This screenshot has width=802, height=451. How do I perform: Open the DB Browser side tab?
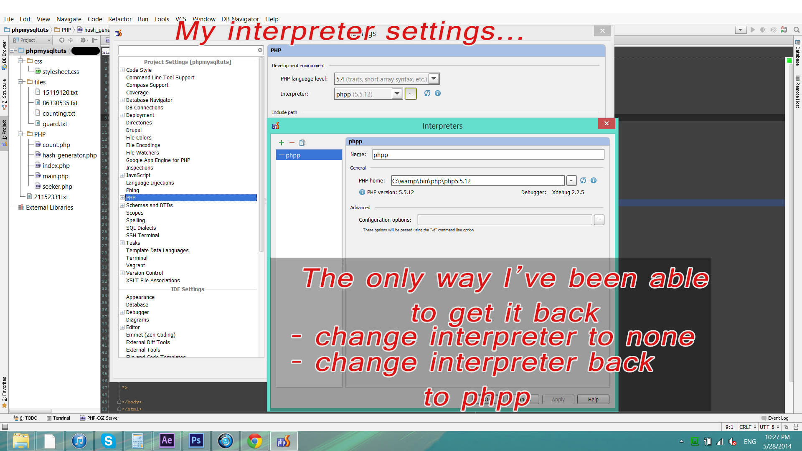(x=4, y=54)
